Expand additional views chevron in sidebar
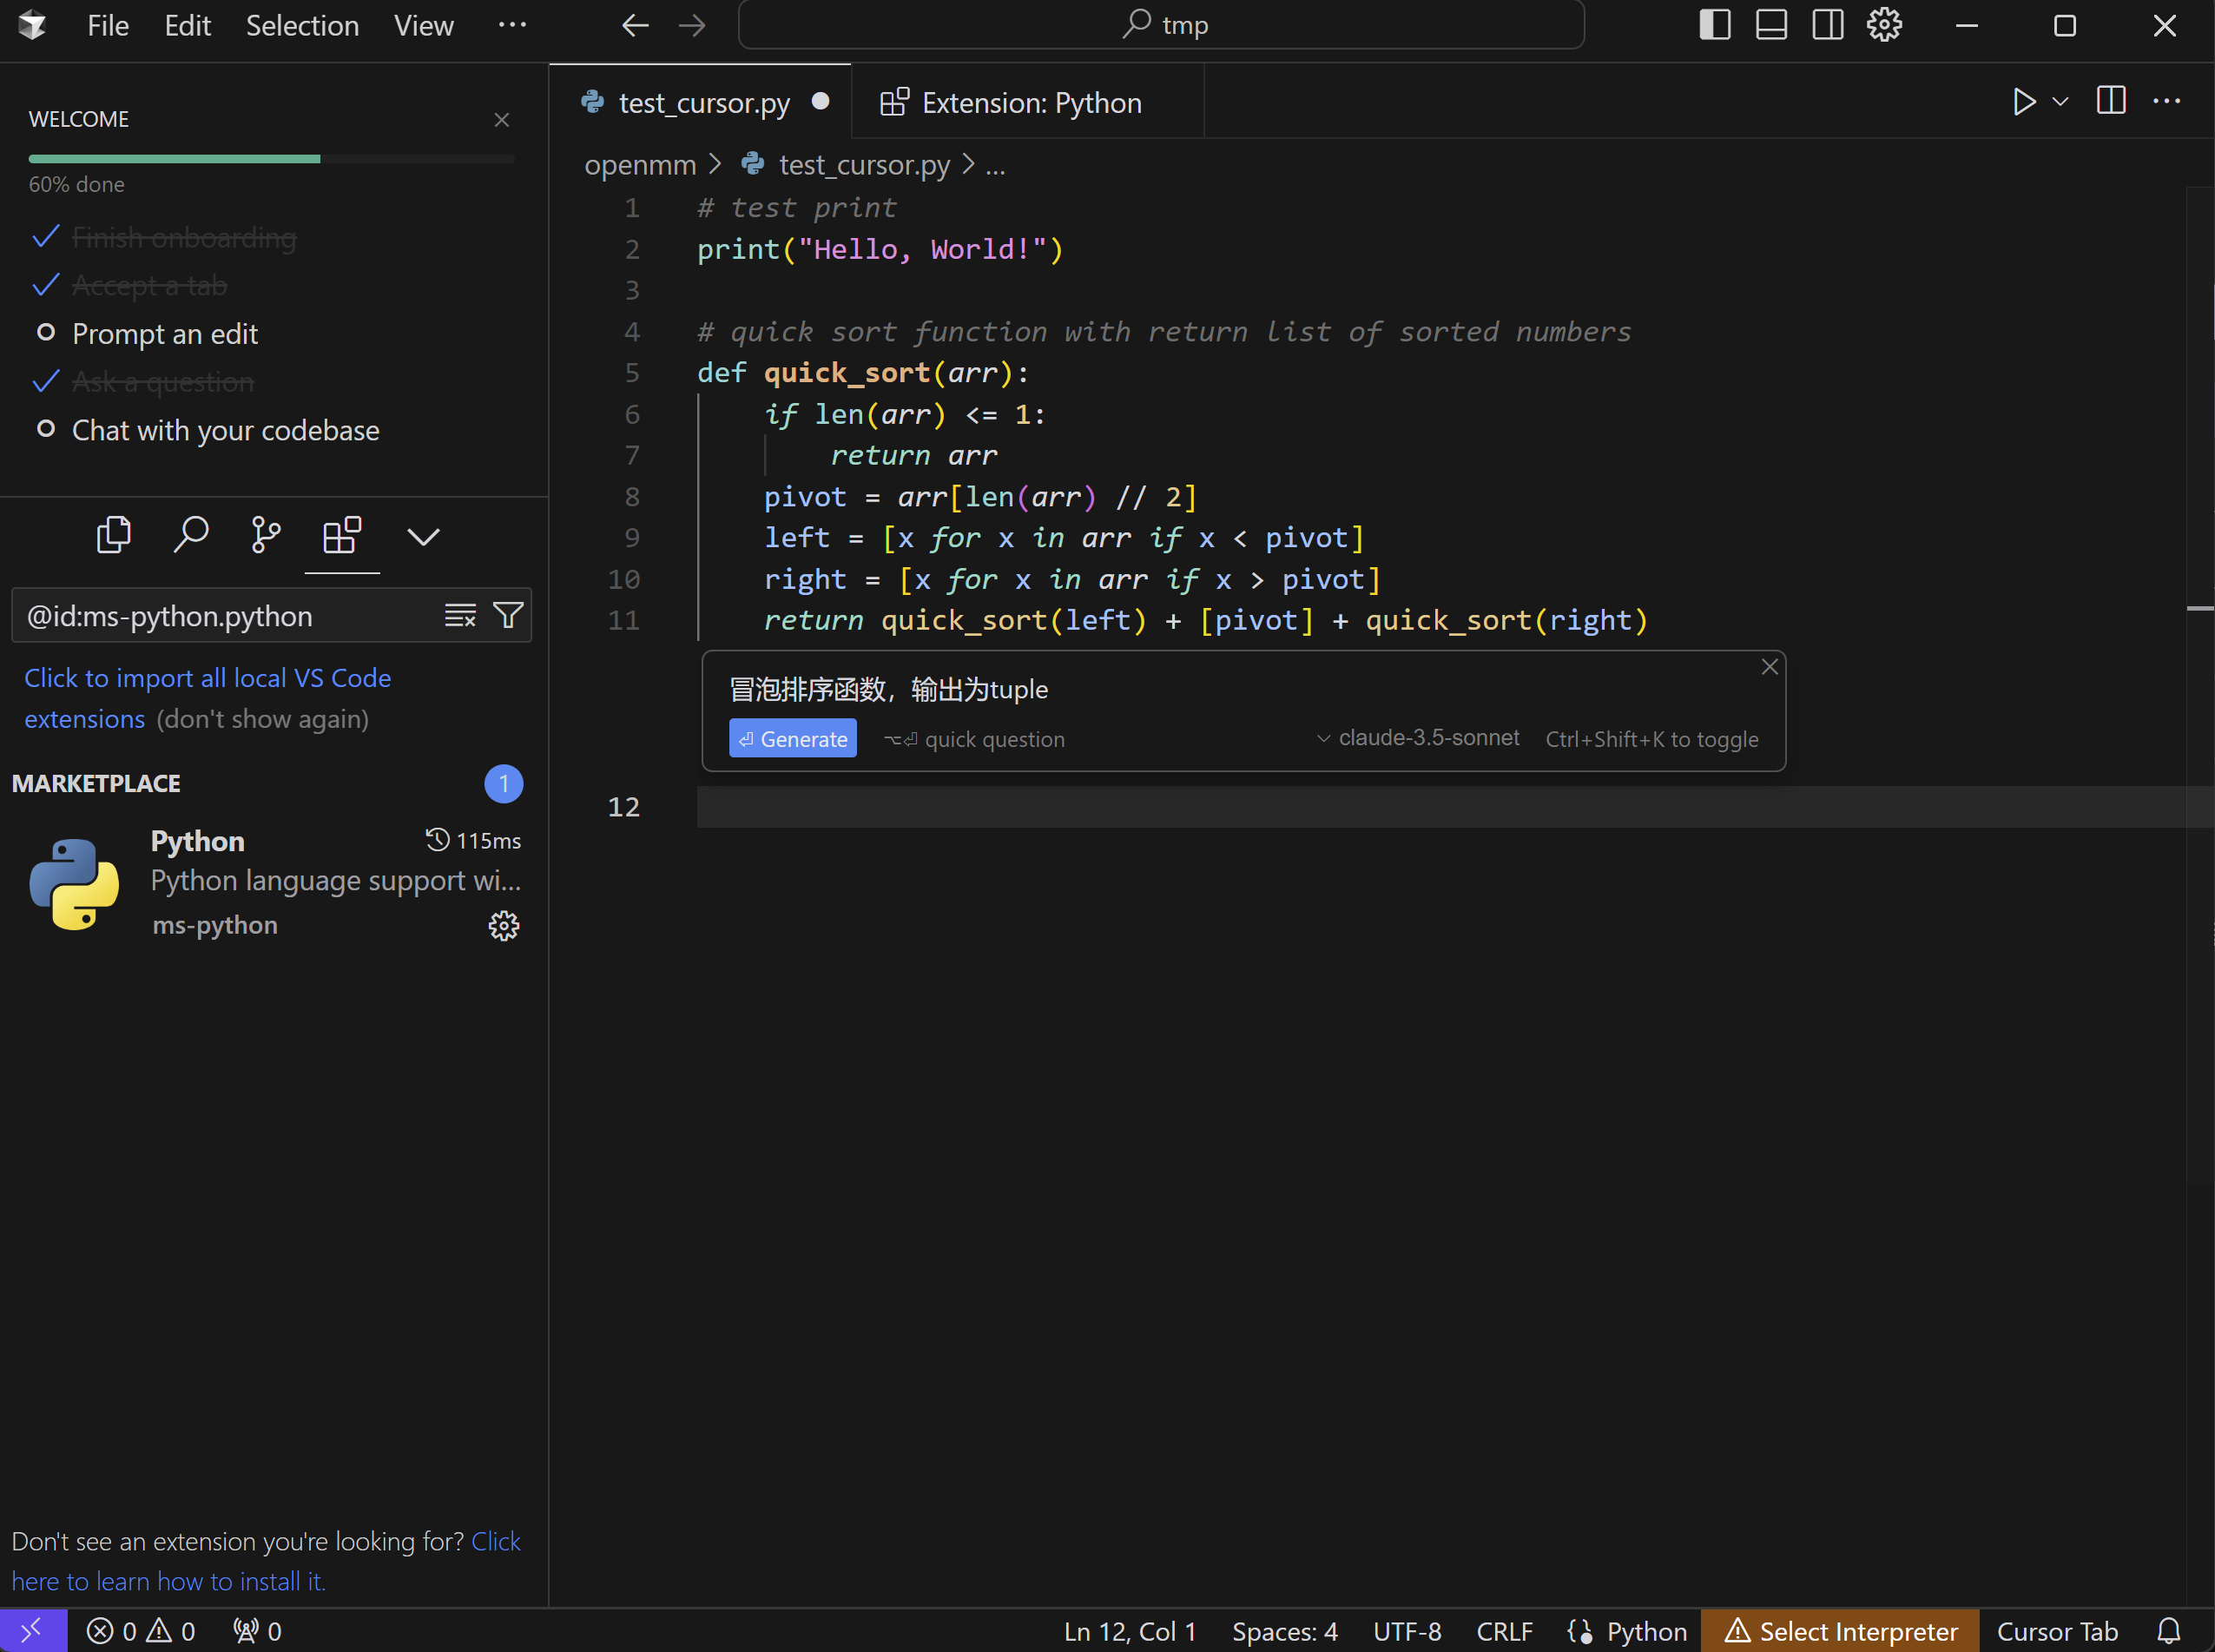Viewport: 2215px width, 1652px height. tap(423, 538)
